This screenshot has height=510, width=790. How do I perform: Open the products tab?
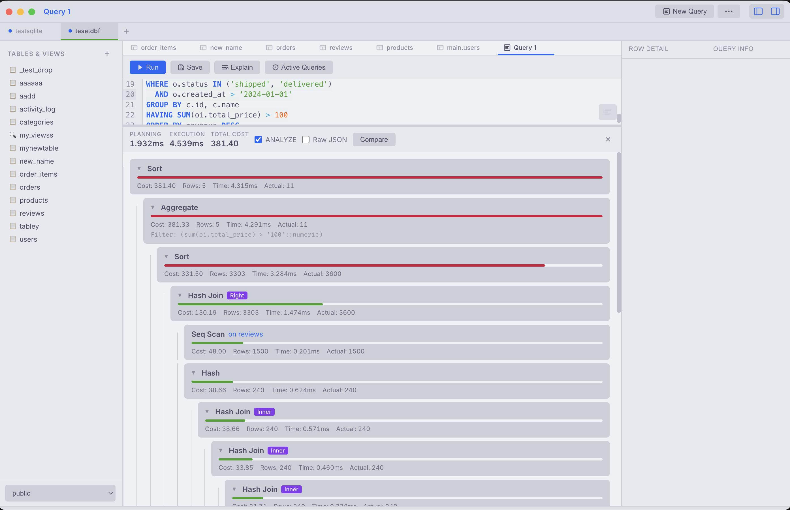(x=395, y=48)
